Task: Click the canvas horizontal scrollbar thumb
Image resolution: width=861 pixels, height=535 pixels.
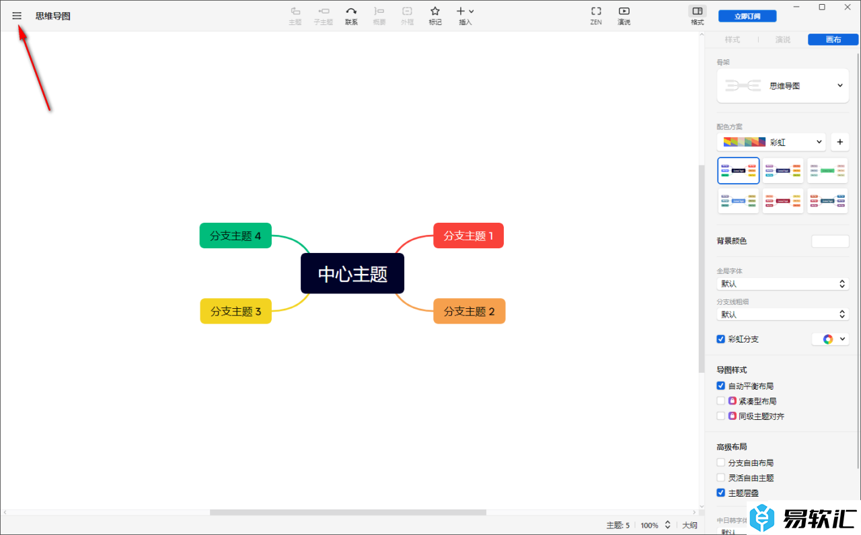Action: tap(348, 512)
